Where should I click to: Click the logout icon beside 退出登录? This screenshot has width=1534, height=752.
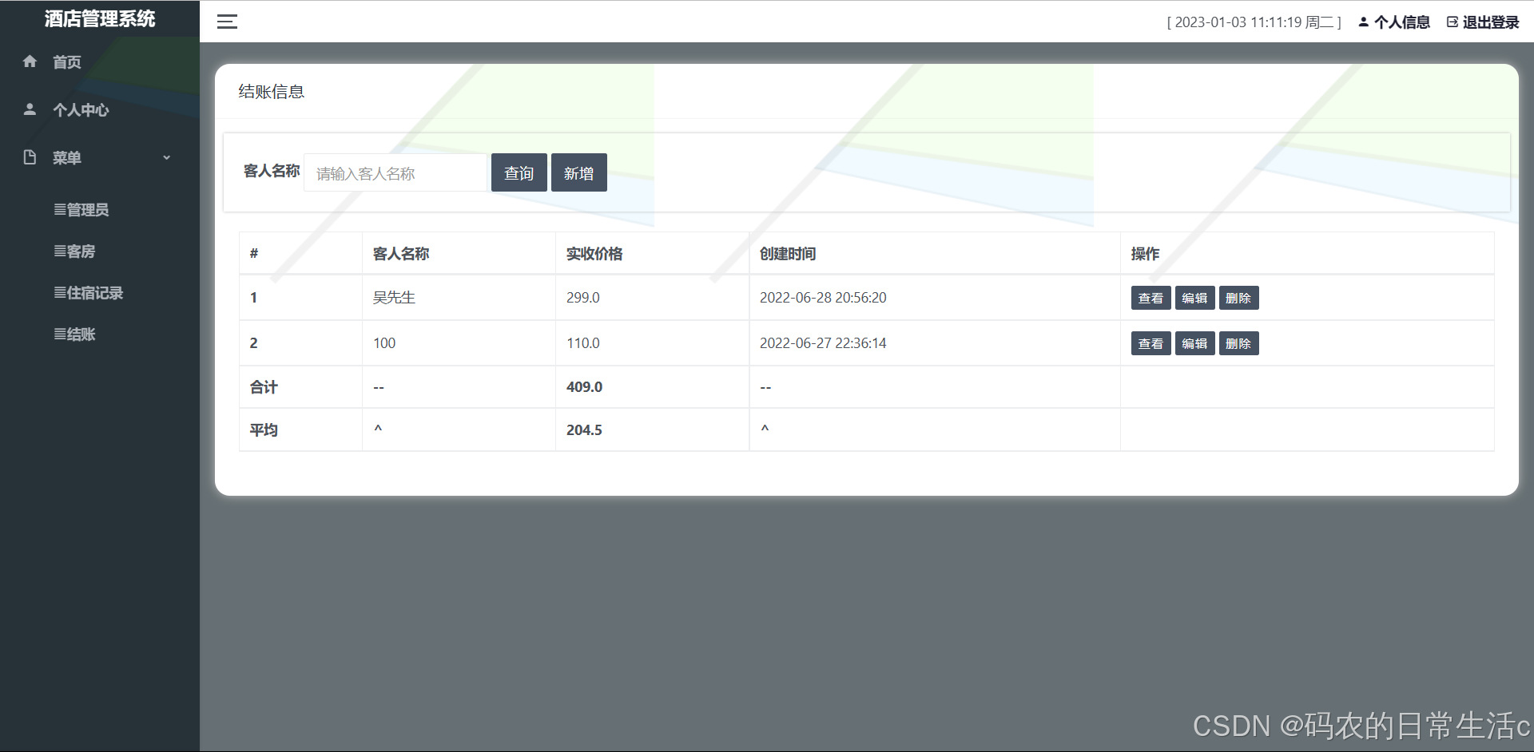point(1452,22)
